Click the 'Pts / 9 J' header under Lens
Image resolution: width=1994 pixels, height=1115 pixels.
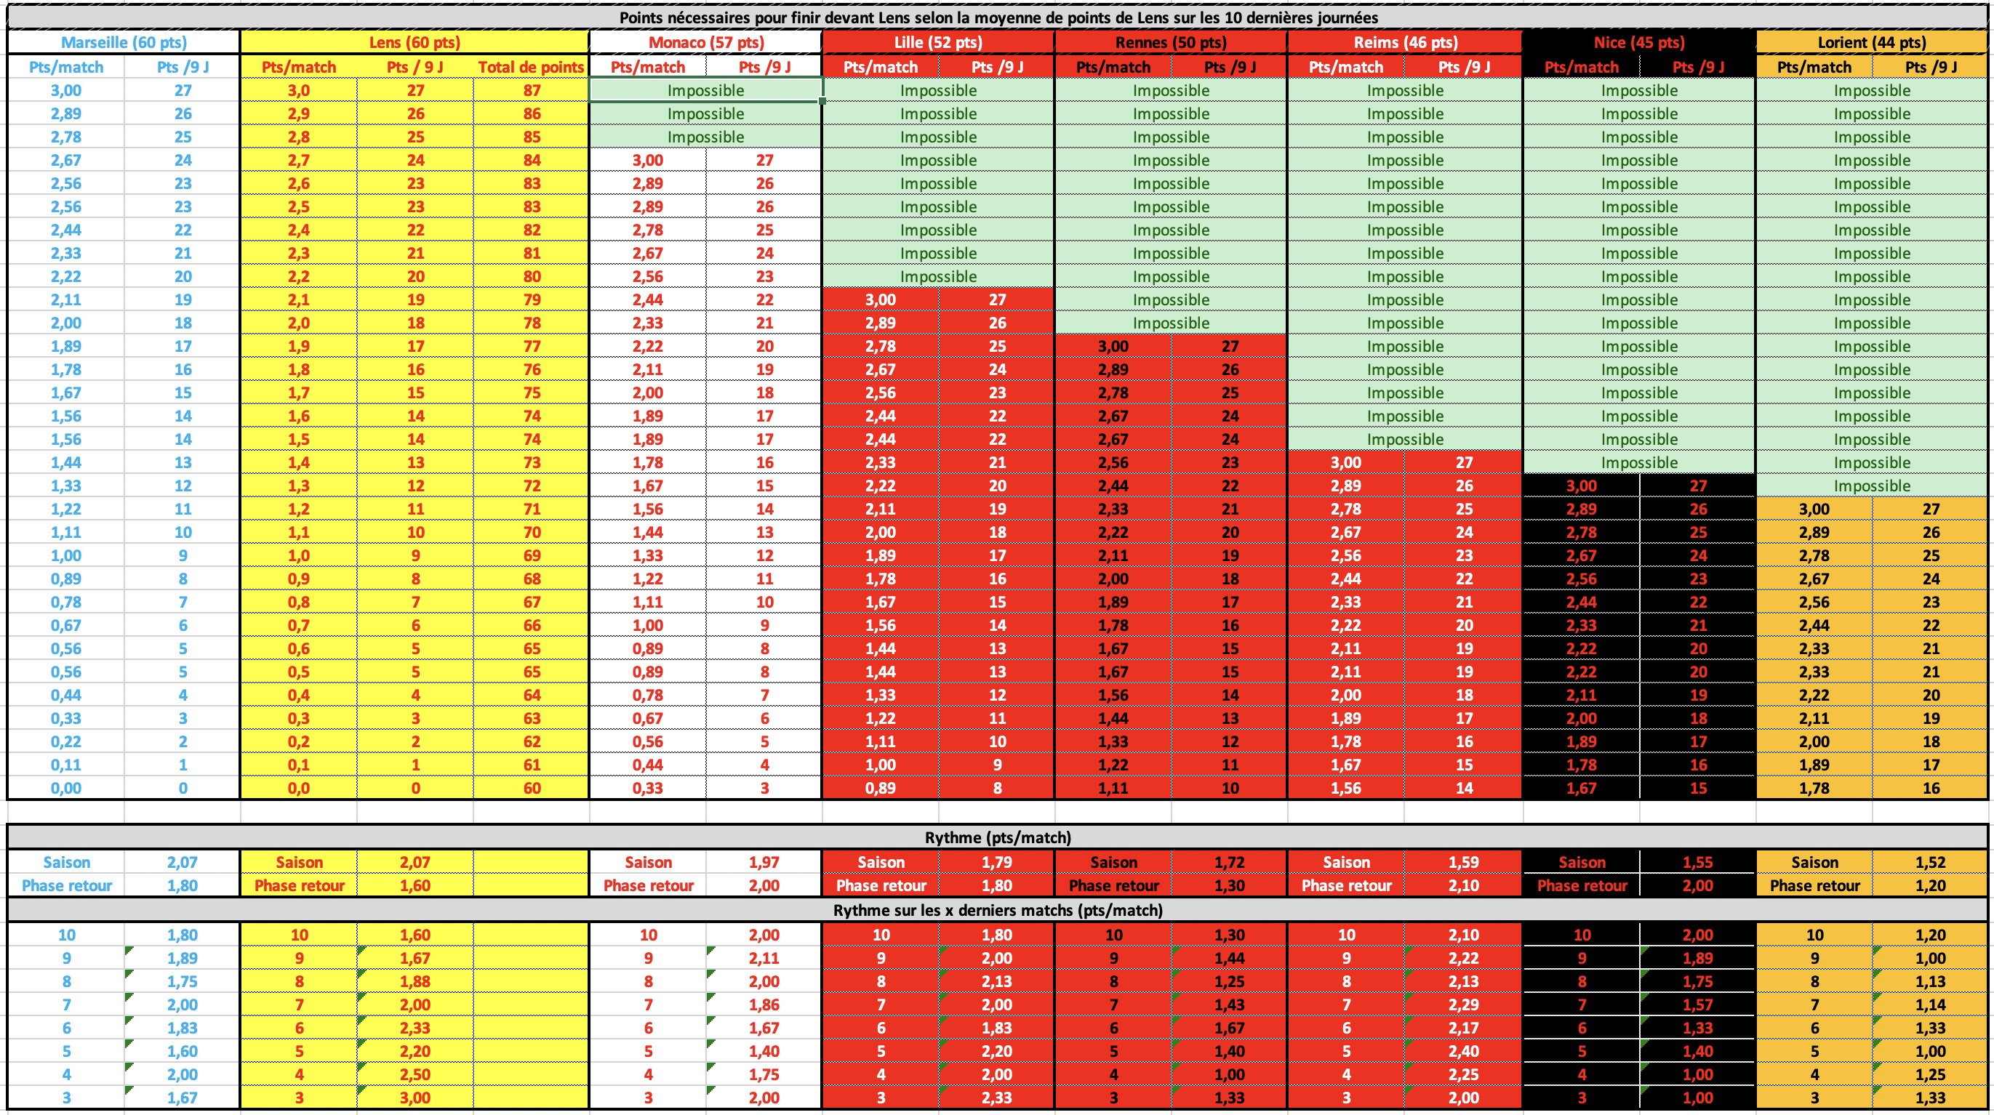point(415,68)
